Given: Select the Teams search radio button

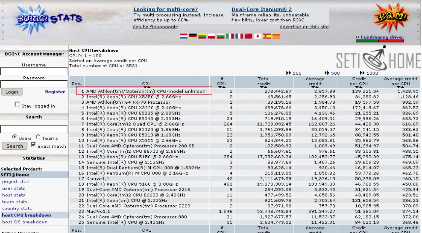Looking at the screenshot, I should click(38, 137).
